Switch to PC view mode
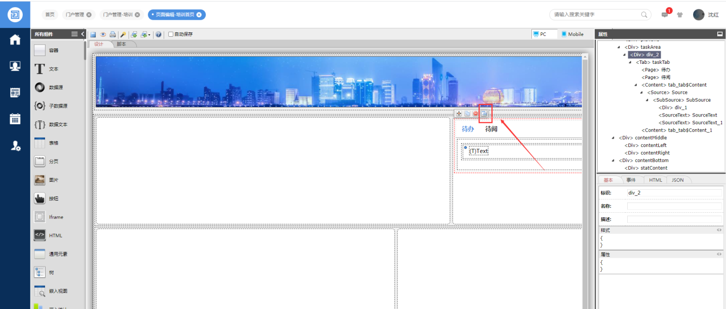Viewport: 726px width, 309px height. 544,34
